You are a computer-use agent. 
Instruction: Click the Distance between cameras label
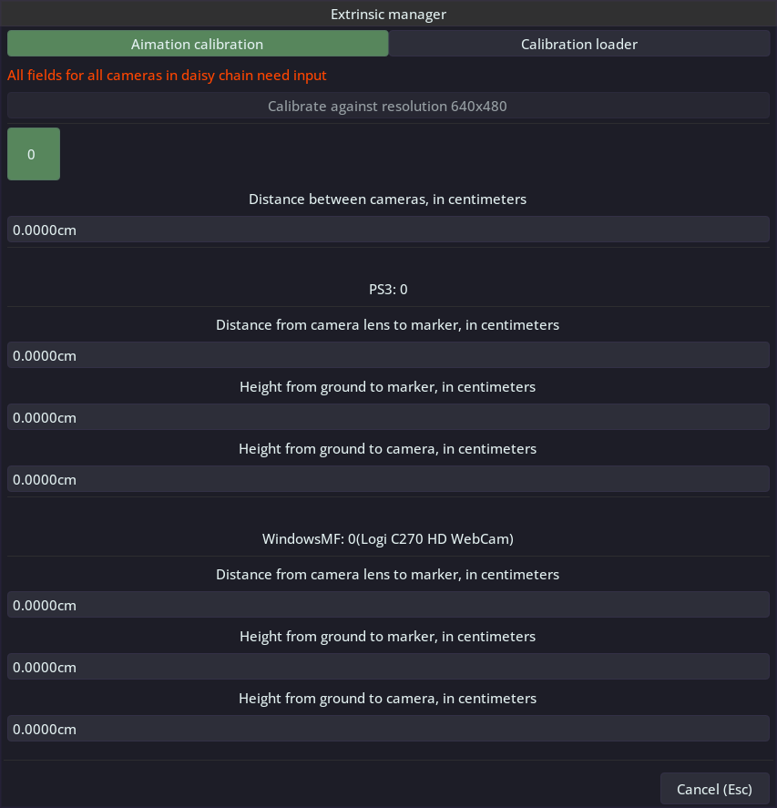(x=388, y=199)
